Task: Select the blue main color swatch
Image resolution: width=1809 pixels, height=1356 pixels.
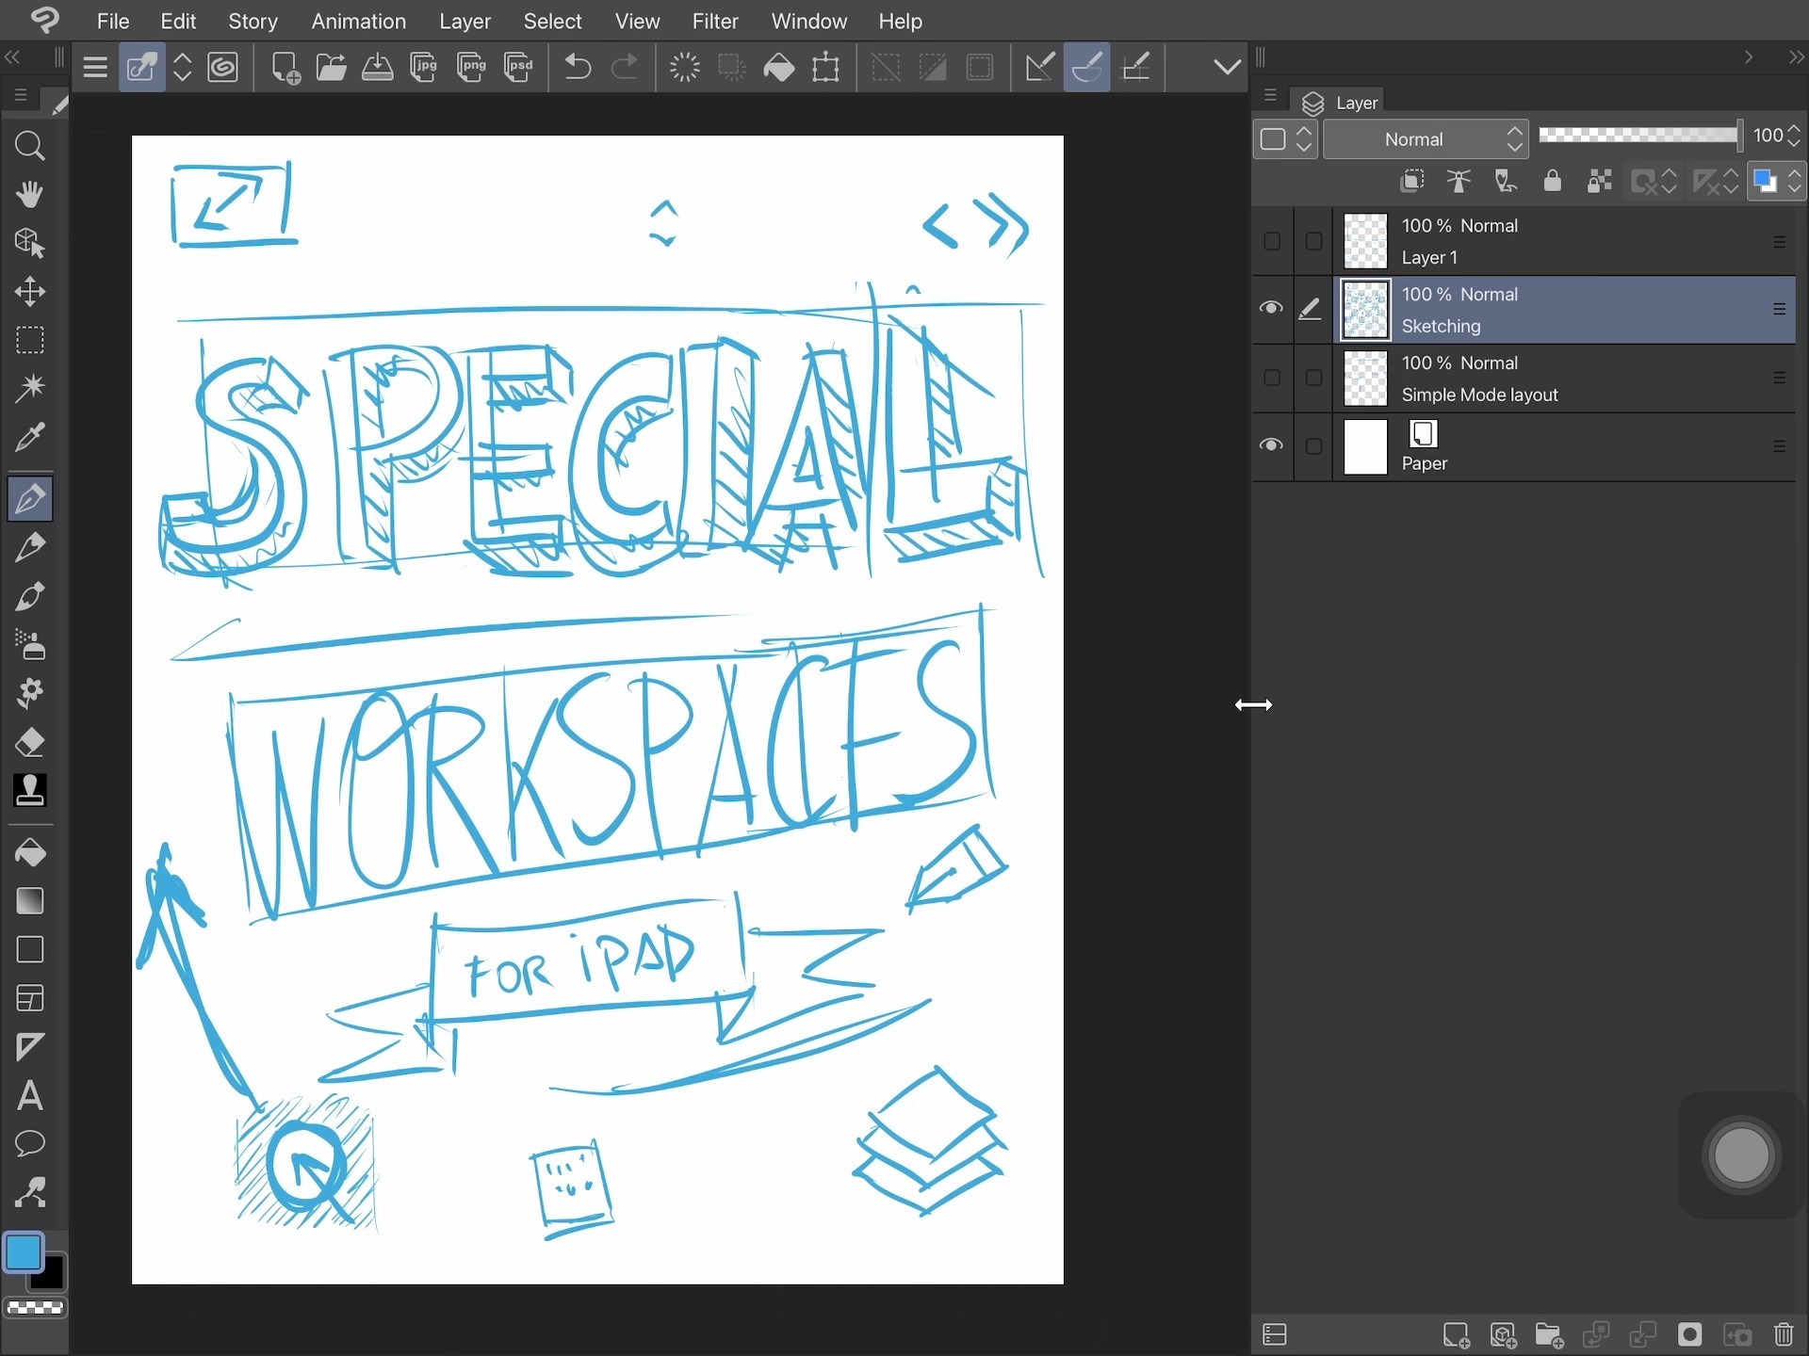Action: pyautogui.click(x=23, y=1252)
